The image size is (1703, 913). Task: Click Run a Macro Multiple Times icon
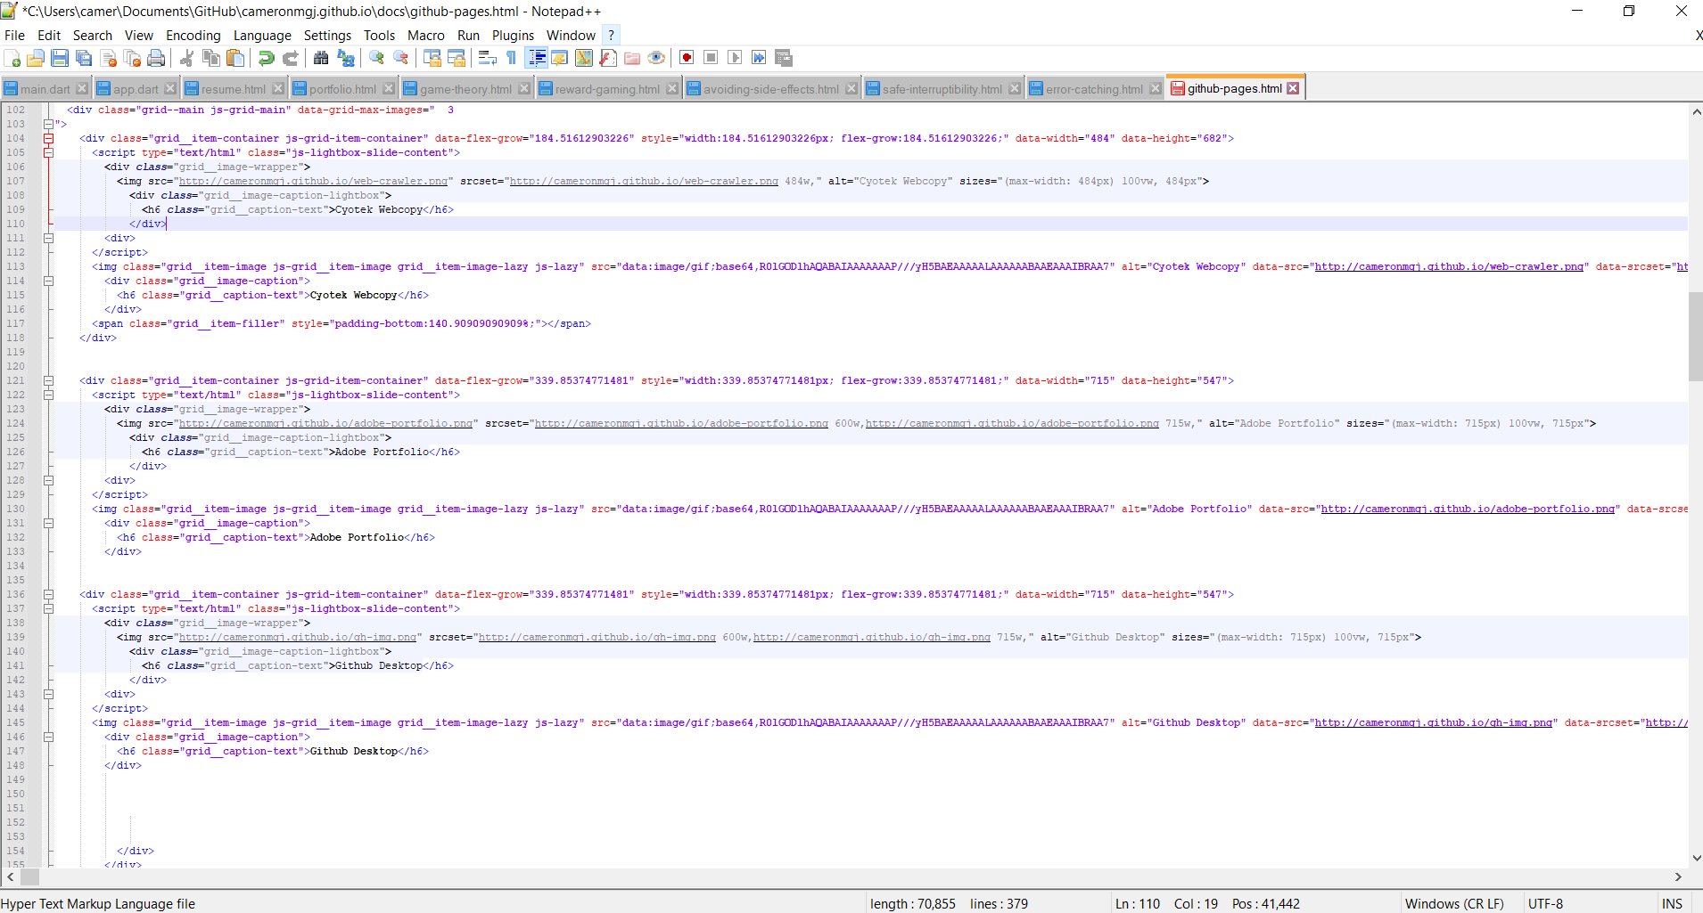[x=759, y=58]
